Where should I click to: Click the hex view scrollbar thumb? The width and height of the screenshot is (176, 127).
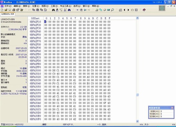tap(137, 95)
